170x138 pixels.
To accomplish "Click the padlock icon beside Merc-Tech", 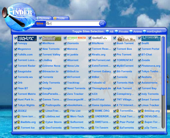I will (68, 116).
